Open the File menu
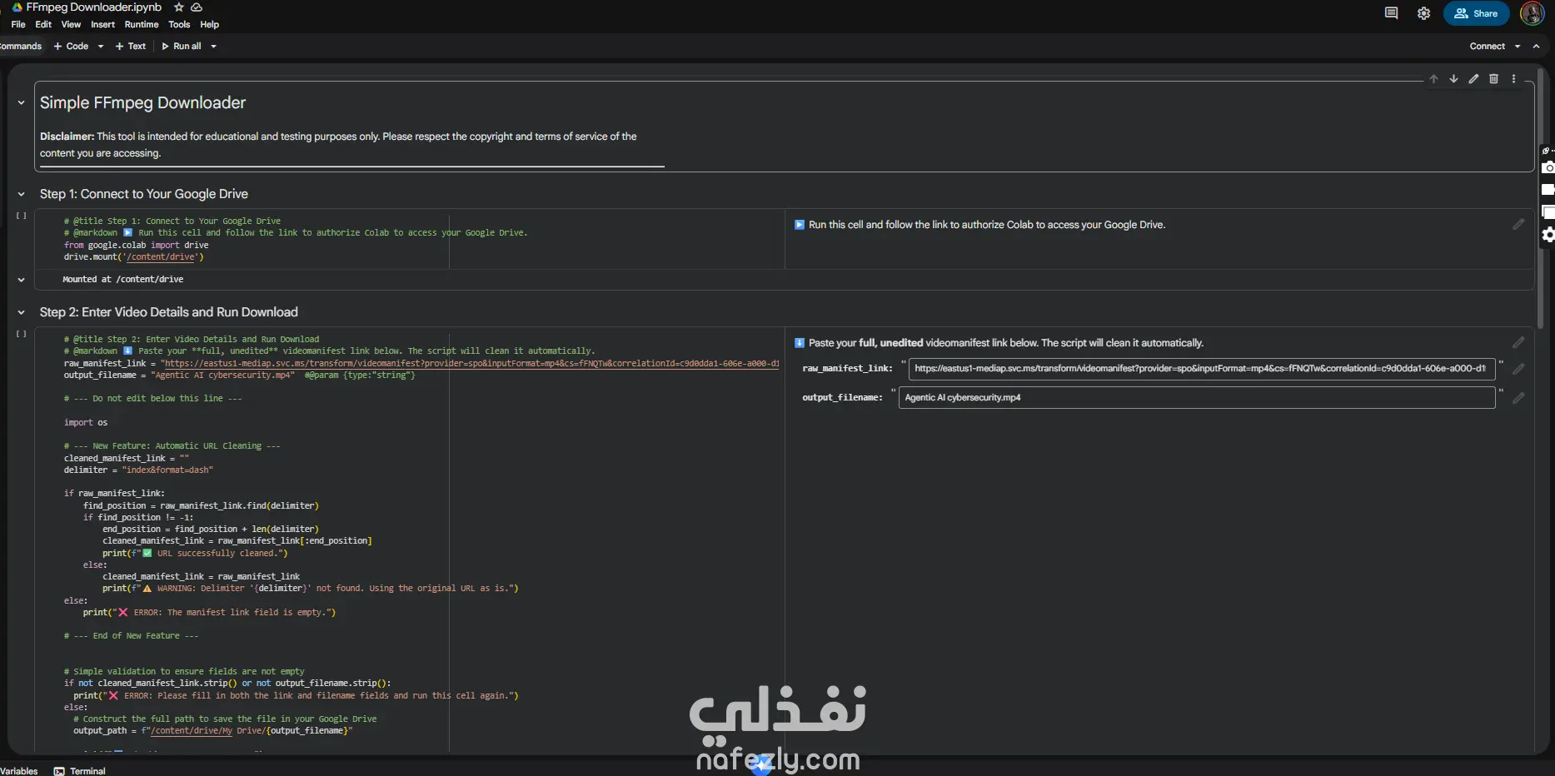1555x776 pixels. click(18, 25)
